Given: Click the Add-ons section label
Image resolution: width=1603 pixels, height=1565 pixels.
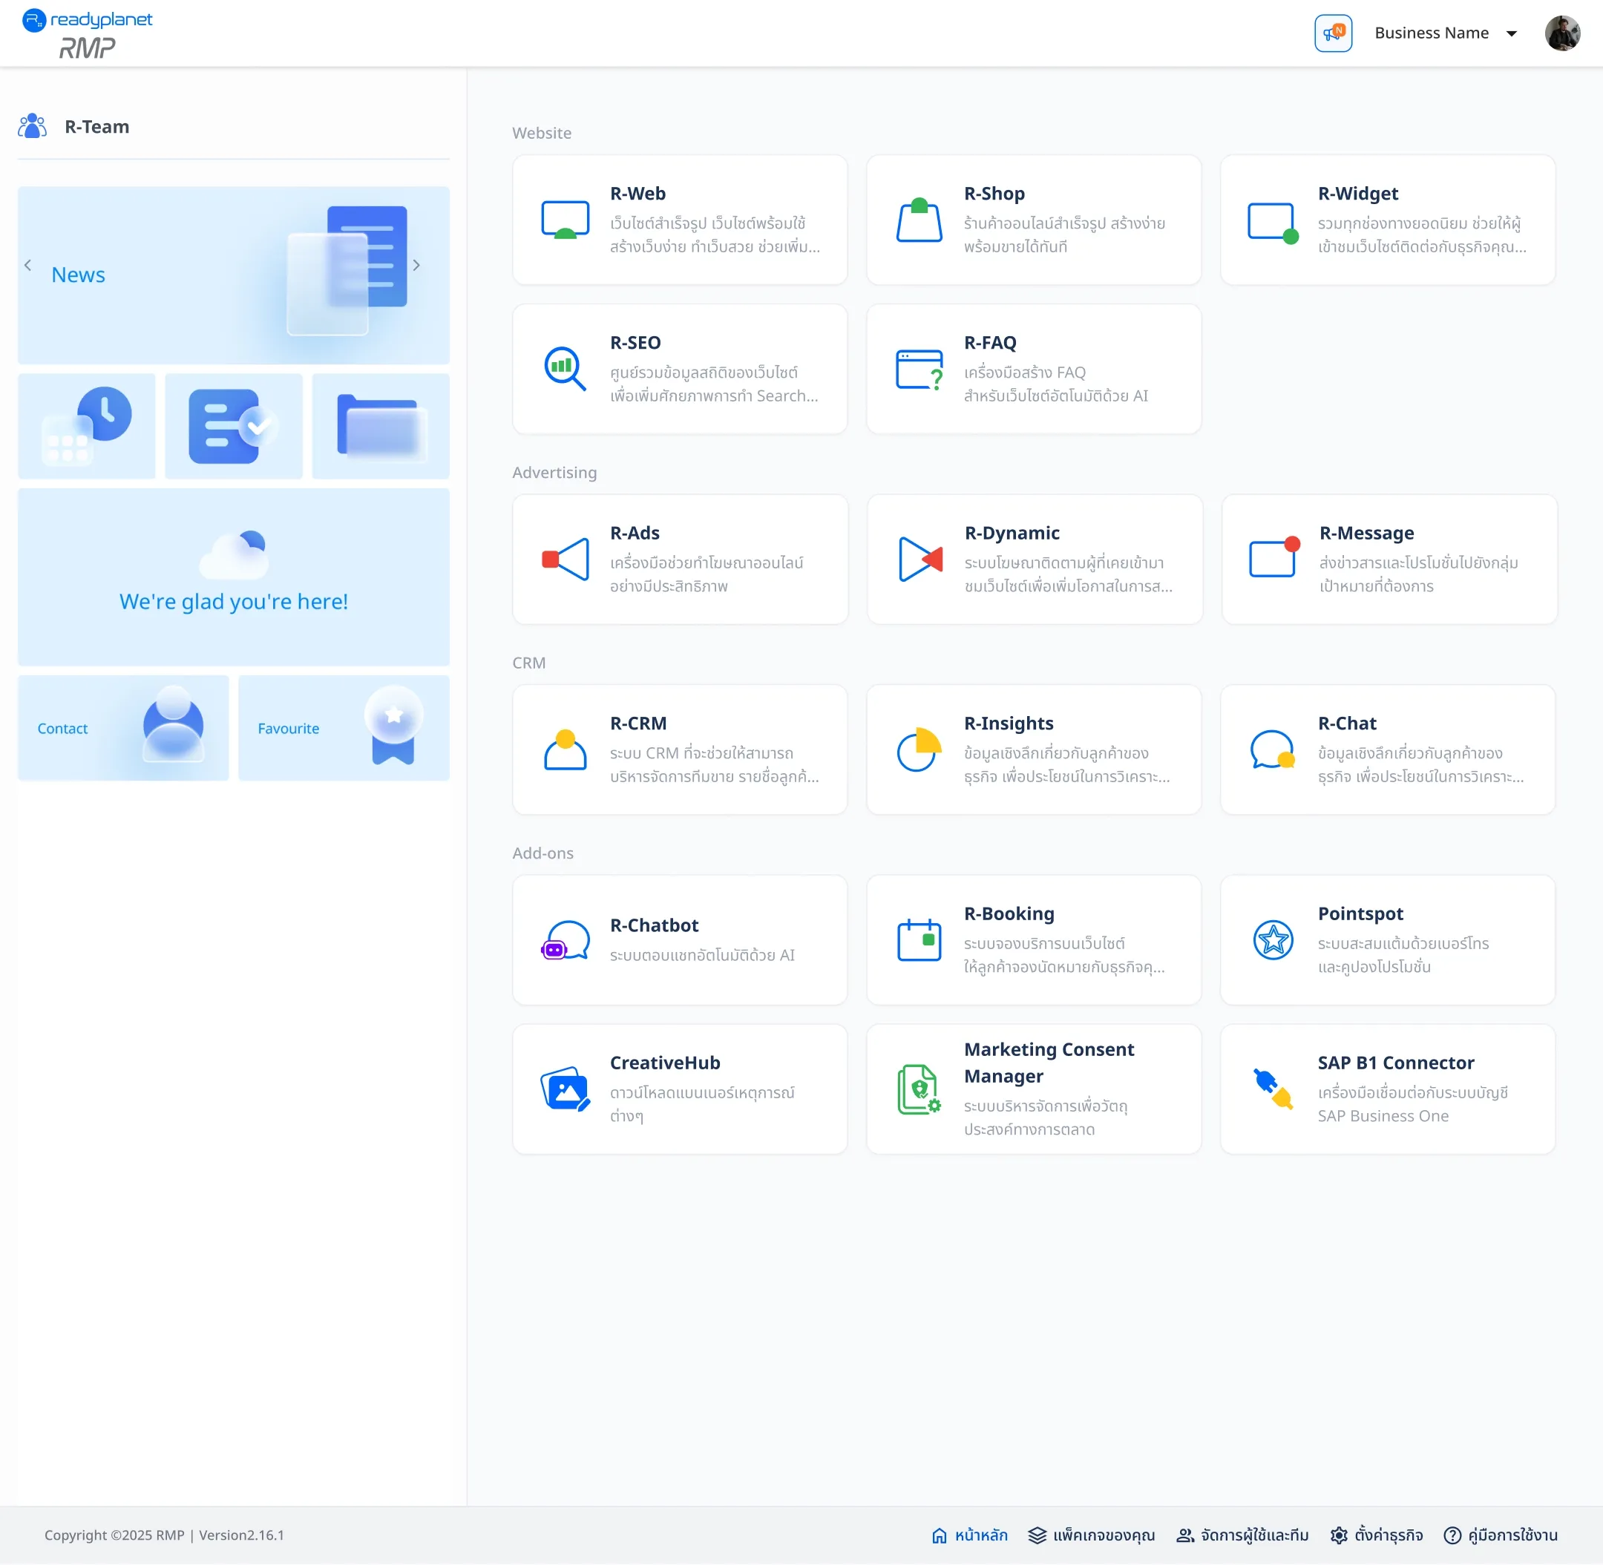Looking at the screenshot, I should coord(542,853).
